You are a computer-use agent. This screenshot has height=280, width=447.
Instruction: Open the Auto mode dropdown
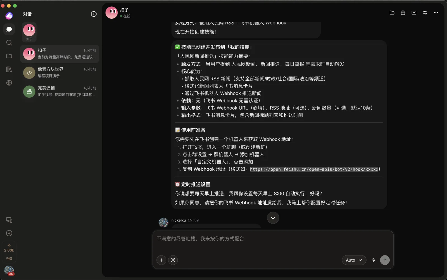[x=354, y=260]
